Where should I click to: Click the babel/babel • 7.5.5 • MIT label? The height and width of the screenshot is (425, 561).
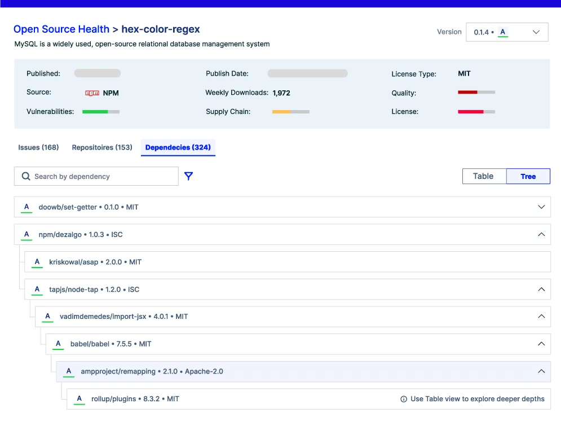tap(111, 344)
